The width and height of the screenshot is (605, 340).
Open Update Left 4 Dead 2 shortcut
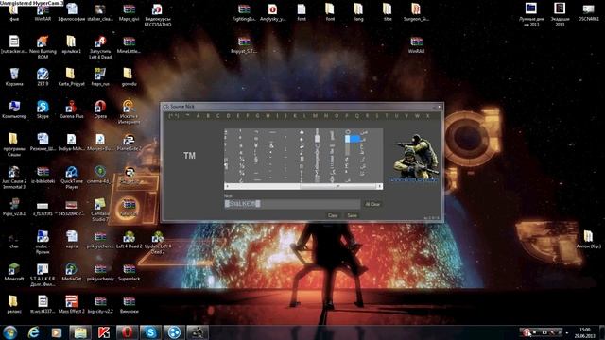coord(158,242)
